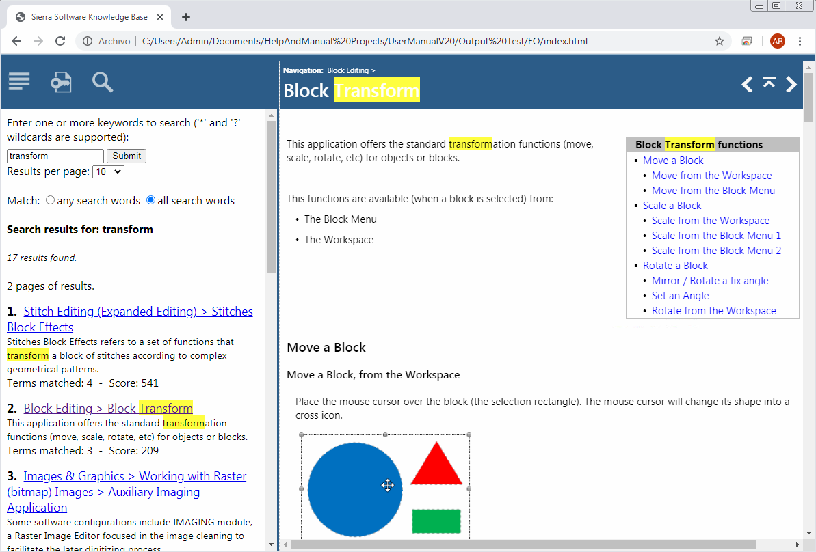The height and width of the screenshot is (552, 816).
Task: Switch to Sierra Software Knowledge Base tab
Action: 89,17
